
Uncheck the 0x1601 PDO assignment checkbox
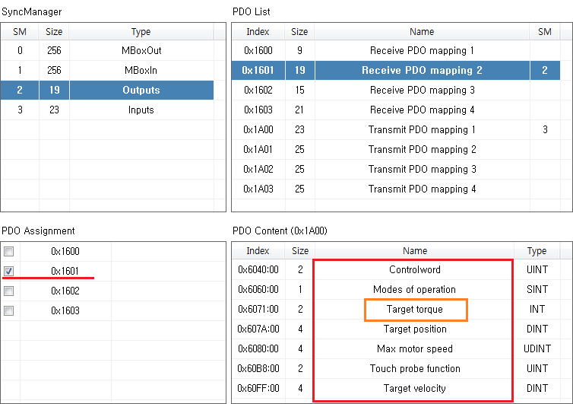point(9,271)
